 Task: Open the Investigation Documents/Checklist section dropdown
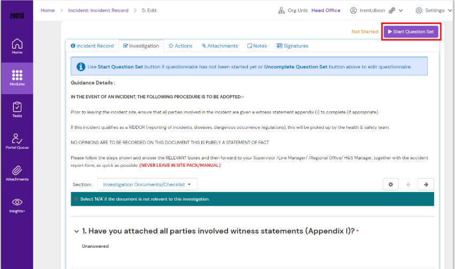point(147,185)
